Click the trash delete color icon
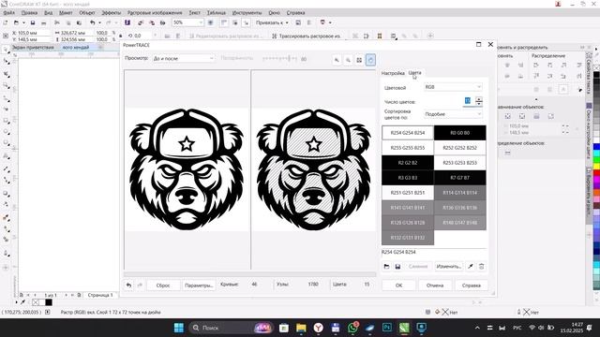Image resolution: width=600 pixels, height=337 pixels. click(x=481, y=266)
